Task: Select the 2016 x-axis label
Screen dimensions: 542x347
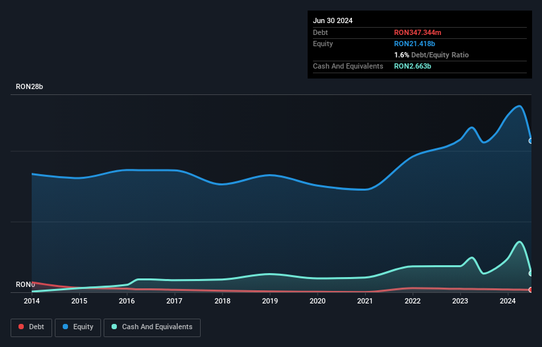Action: [127, 301]
